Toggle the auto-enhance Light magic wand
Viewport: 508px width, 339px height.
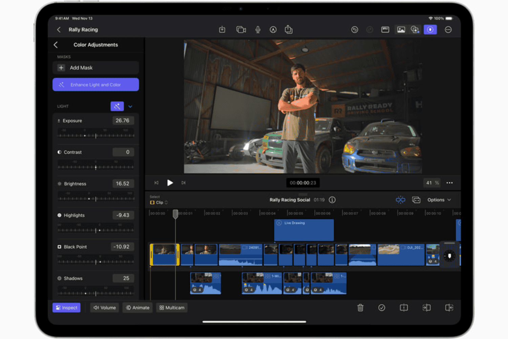click(117, 106)
